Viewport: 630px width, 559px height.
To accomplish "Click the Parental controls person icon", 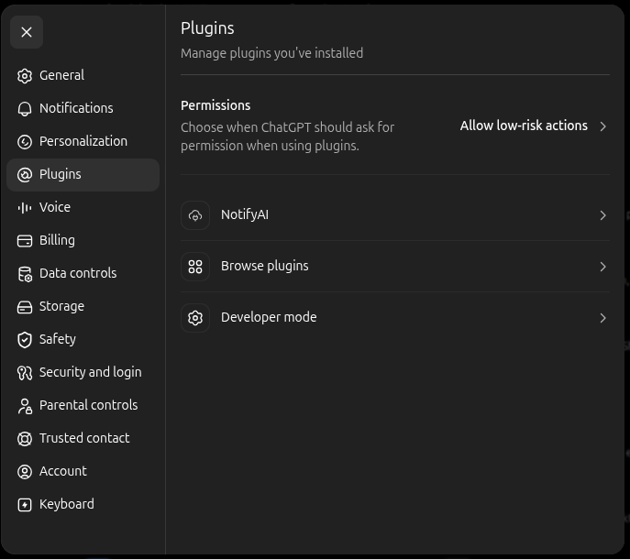I will click(25, 406).
